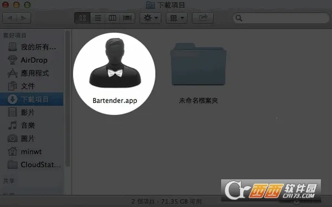Image resolution: width=332 pixels, height=207 pixels.
Task: Click the status bar item count text
Action: (166, 201)
